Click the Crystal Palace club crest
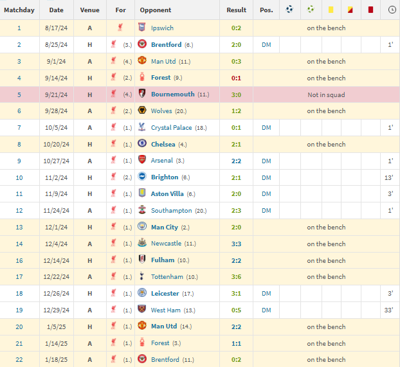Screen dimensions: 400x367 (x=142, y=127)
